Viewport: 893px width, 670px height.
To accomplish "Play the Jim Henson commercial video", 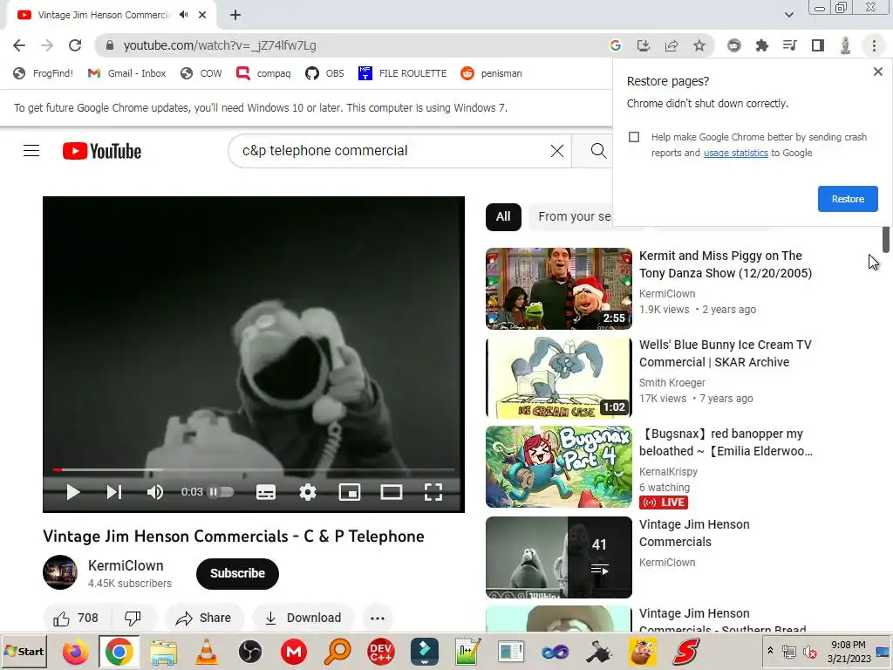I will point(73,492).
